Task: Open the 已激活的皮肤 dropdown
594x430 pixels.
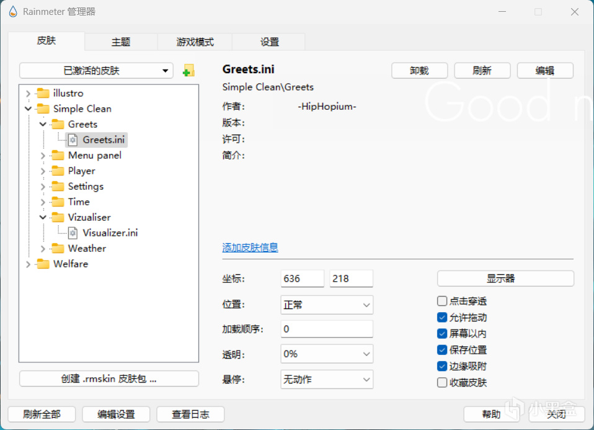Action: coord(96,71)
